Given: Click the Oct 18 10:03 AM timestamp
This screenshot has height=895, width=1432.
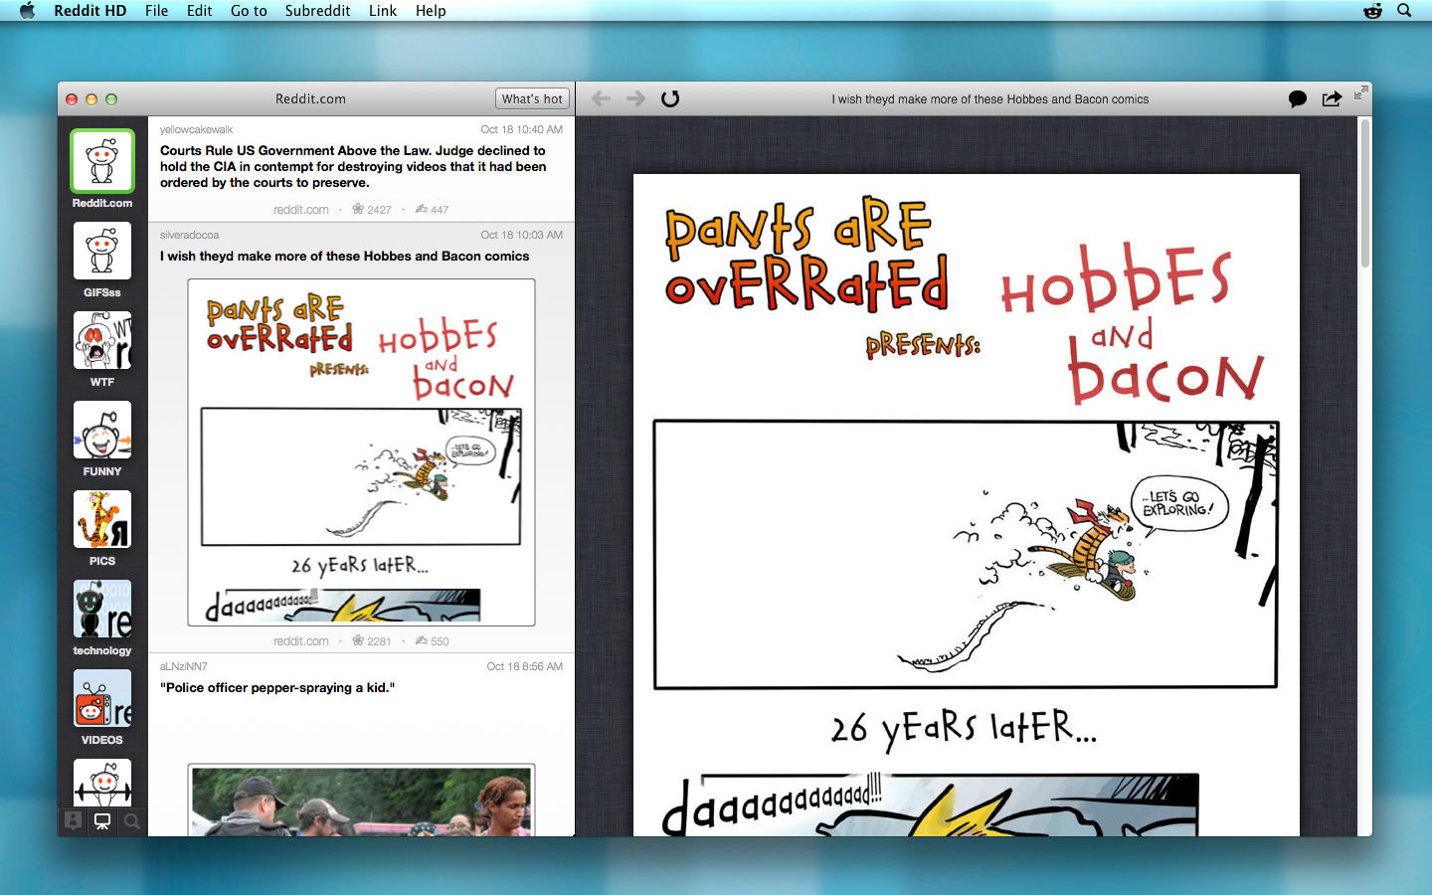Looking at the screenshot, I should [x=522, y=235].
